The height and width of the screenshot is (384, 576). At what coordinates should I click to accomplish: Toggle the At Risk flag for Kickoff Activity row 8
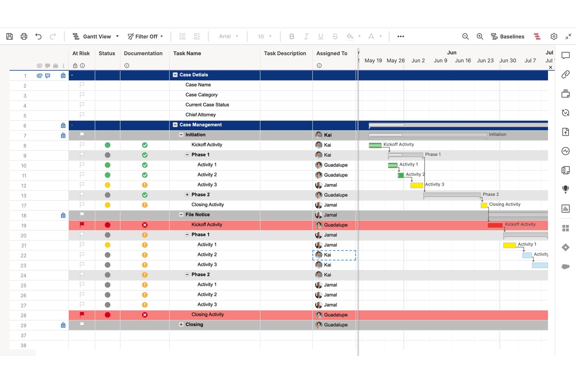[82, 145]
